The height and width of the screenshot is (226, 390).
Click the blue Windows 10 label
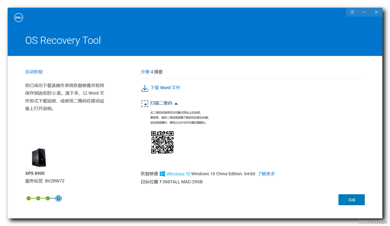click(178, 174)
